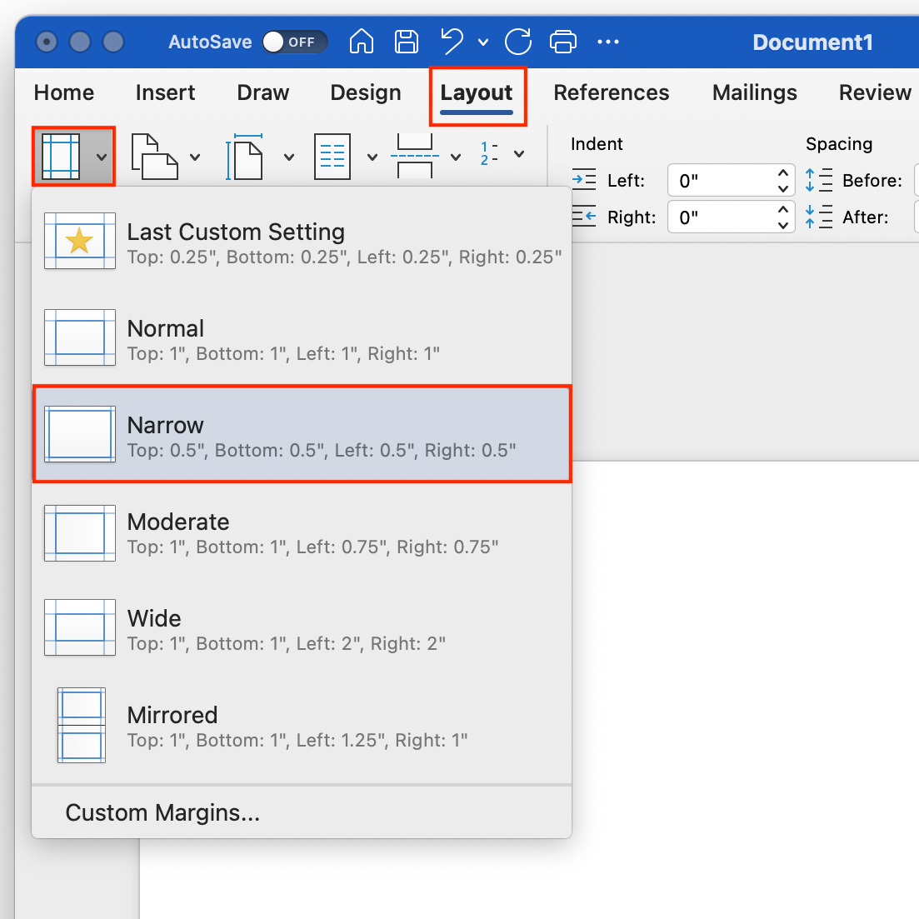
Task: Click the Print icon
Action: point(563,42)
